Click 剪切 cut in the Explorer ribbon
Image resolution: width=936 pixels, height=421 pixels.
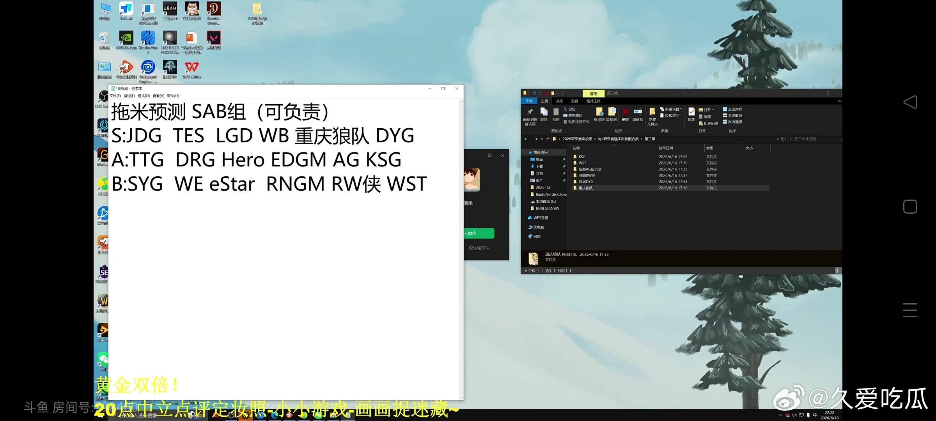point(569,109)
